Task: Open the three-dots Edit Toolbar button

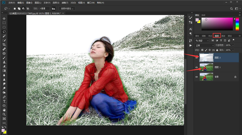Action: pyautogui.click(x=4, y=123)
